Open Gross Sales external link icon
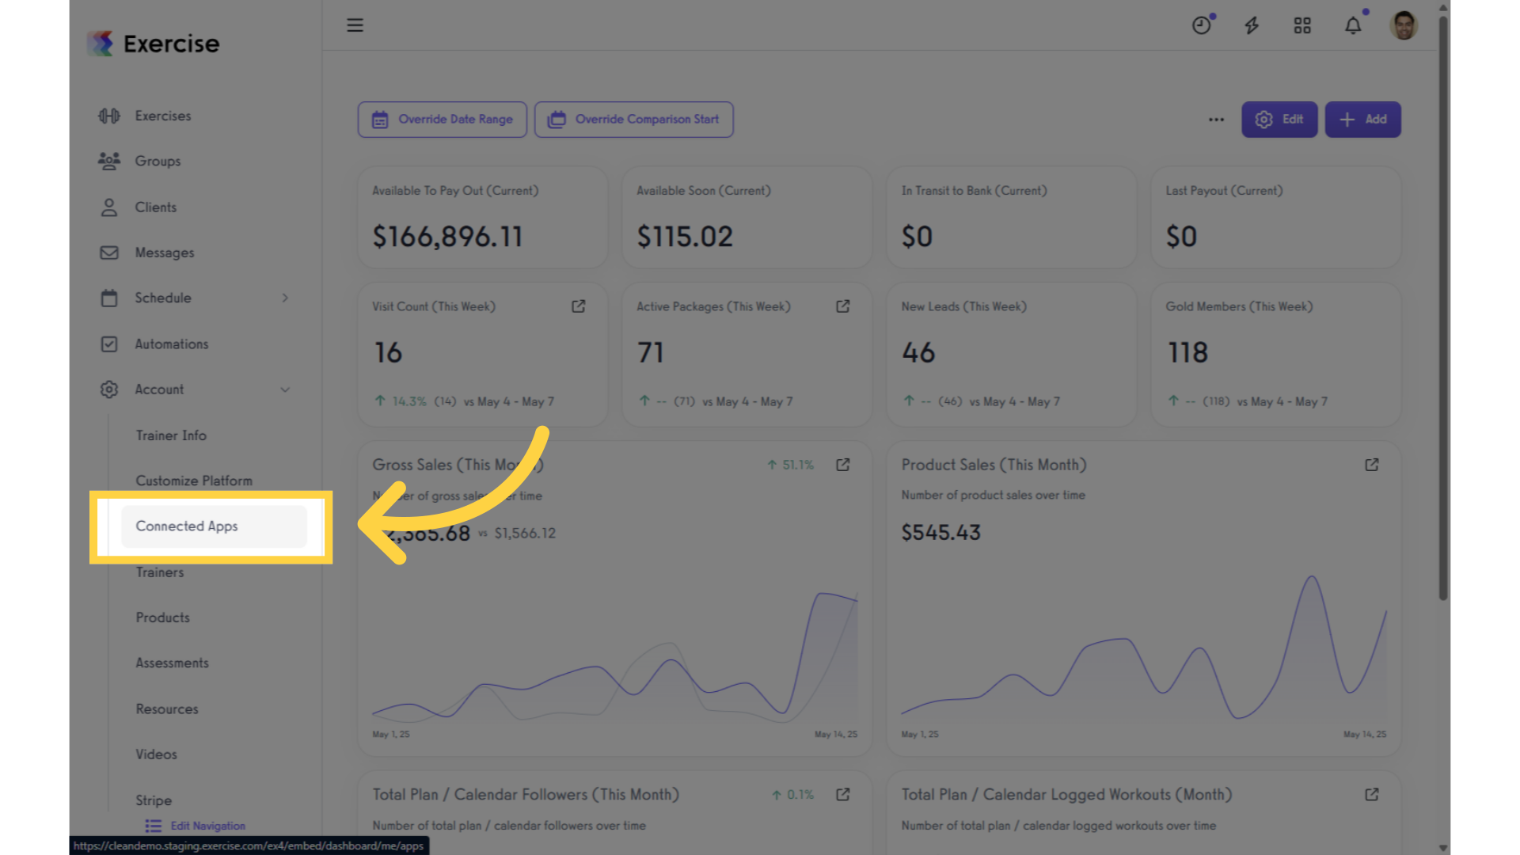The image size is (1520, 855). (843, 465)
